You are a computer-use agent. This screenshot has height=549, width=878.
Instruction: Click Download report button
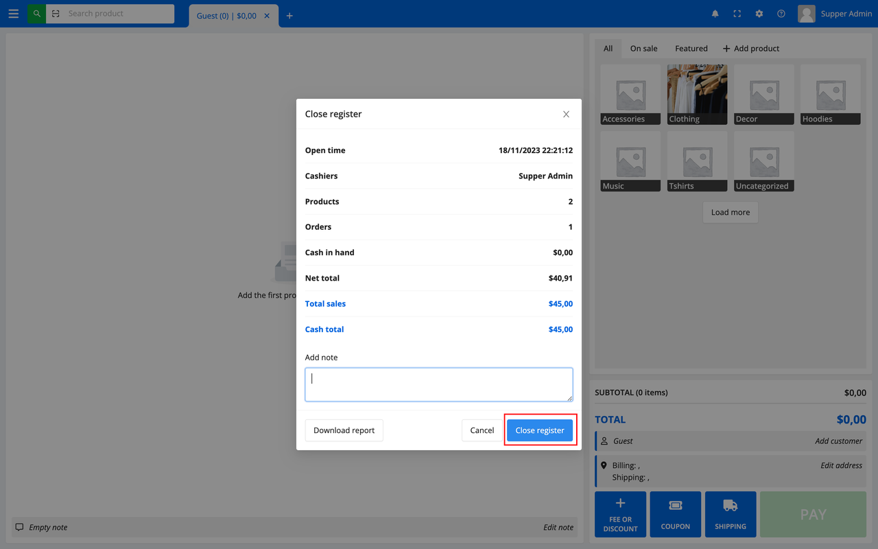click(x=344, y=430)
